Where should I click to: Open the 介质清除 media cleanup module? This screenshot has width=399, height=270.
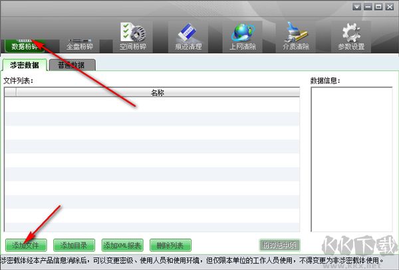point(296,36)
